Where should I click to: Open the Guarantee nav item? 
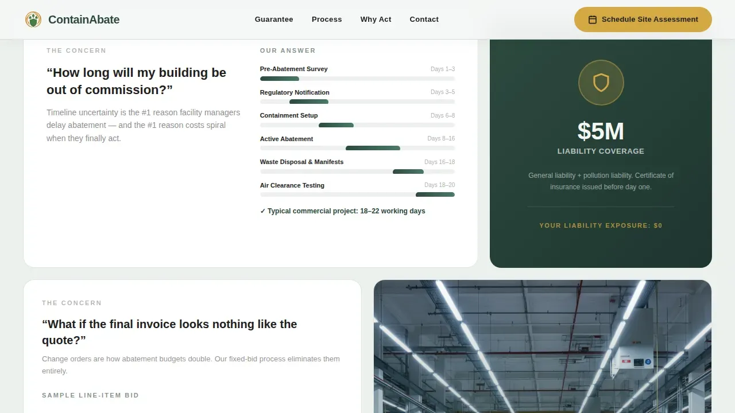pos(274,20)
